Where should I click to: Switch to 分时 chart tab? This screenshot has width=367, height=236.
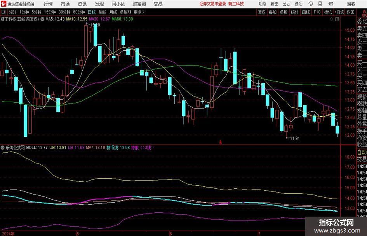[x=13, y=12]
